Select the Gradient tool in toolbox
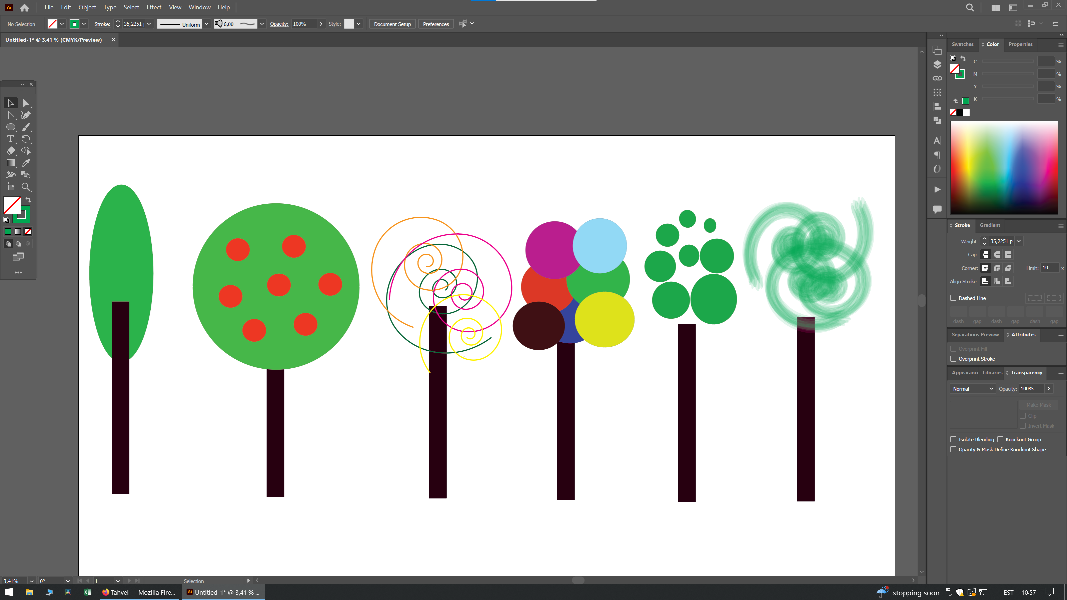The image size is (1067, 600). coord(11,163)
